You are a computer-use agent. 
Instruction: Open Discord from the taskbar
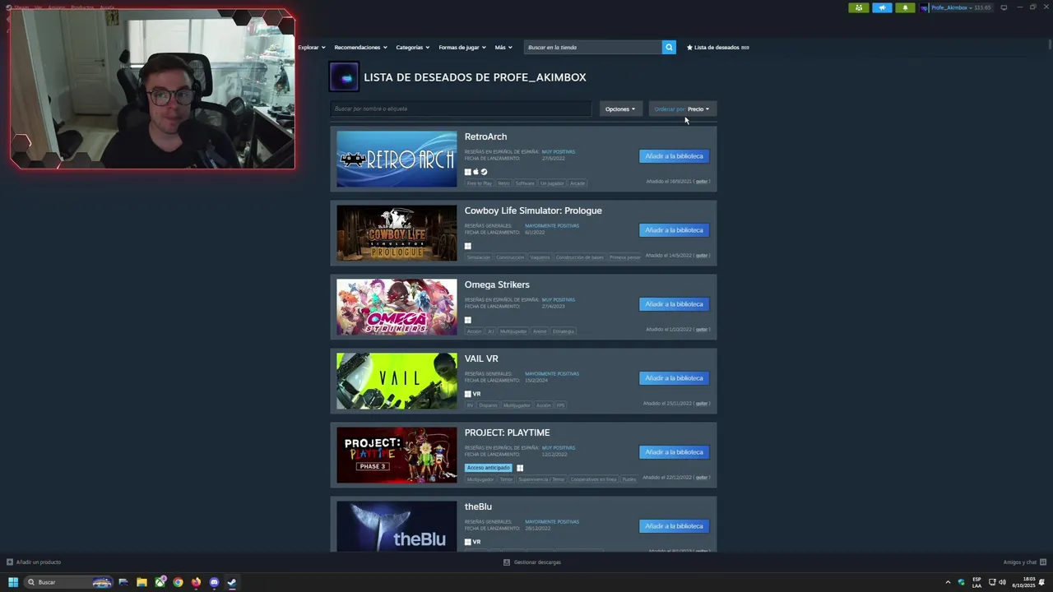tap(214, 582)
